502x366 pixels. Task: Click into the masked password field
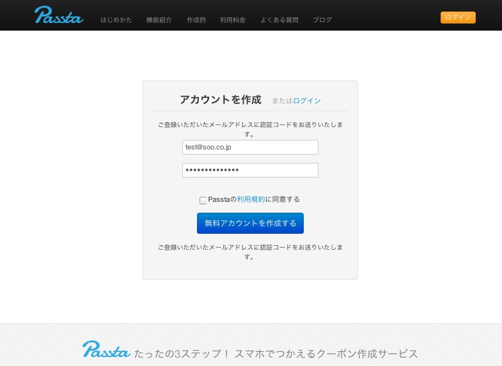pos(250,170)
